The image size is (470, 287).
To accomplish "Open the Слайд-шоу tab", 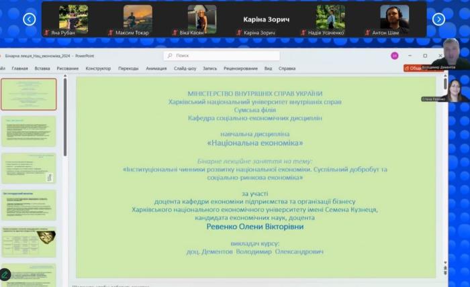I will (x=185, y=68).
